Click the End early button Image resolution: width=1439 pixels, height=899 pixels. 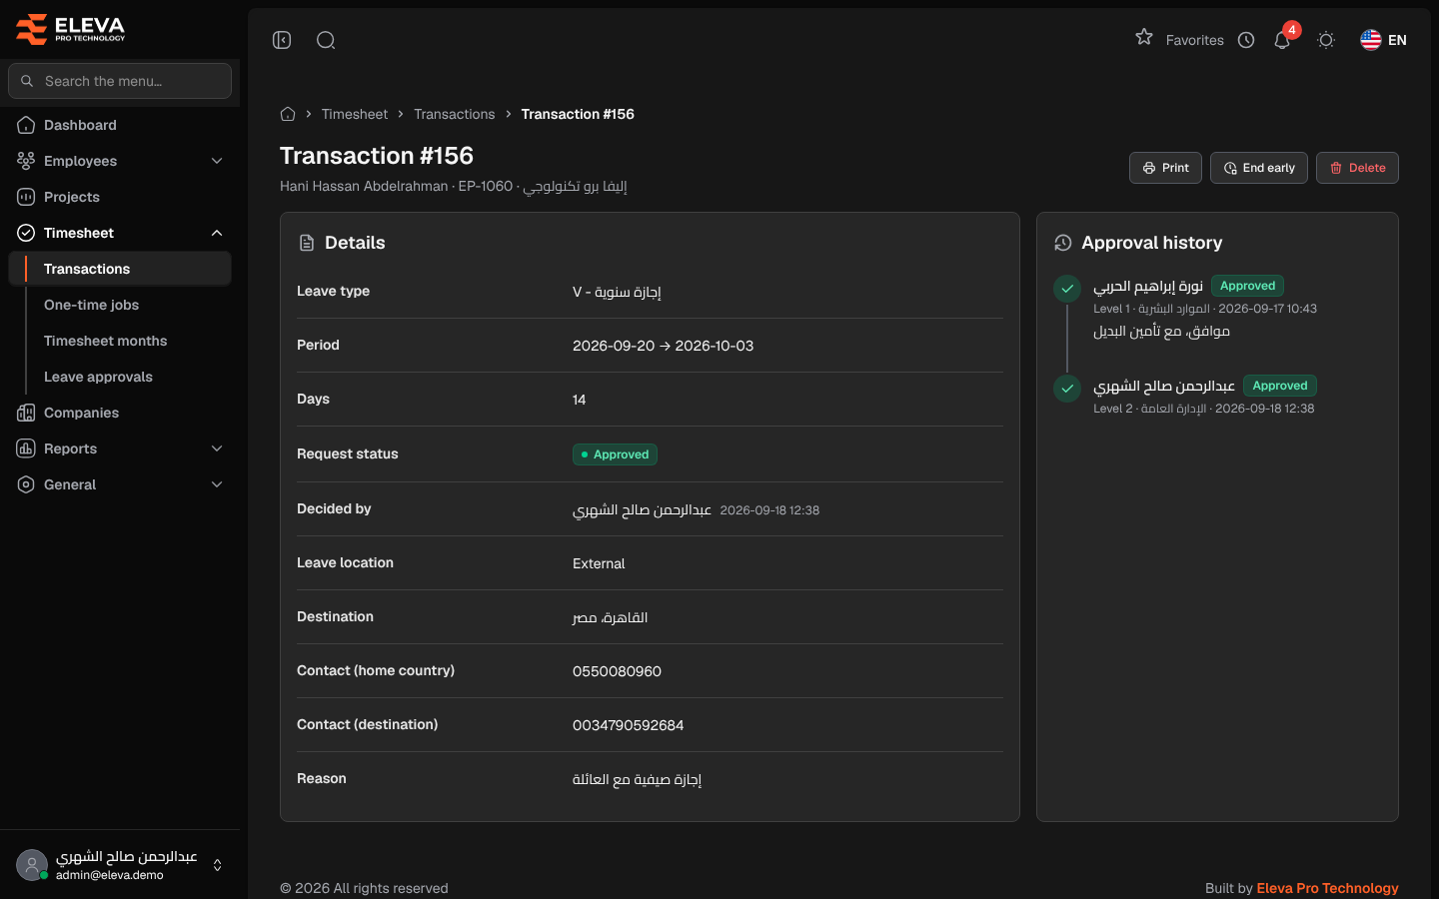tap(1259, 168)
